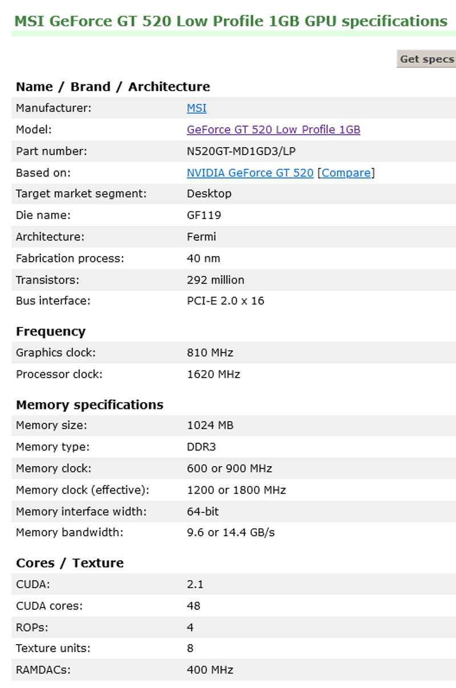Screen dimensions: 456x688
Task: Click the Frequency section heading
Action: click(x=50, y=331)
